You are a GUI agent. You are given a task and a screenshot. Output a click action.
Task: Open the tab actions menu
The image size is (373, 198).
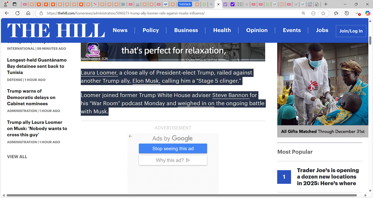pos(15,4)
